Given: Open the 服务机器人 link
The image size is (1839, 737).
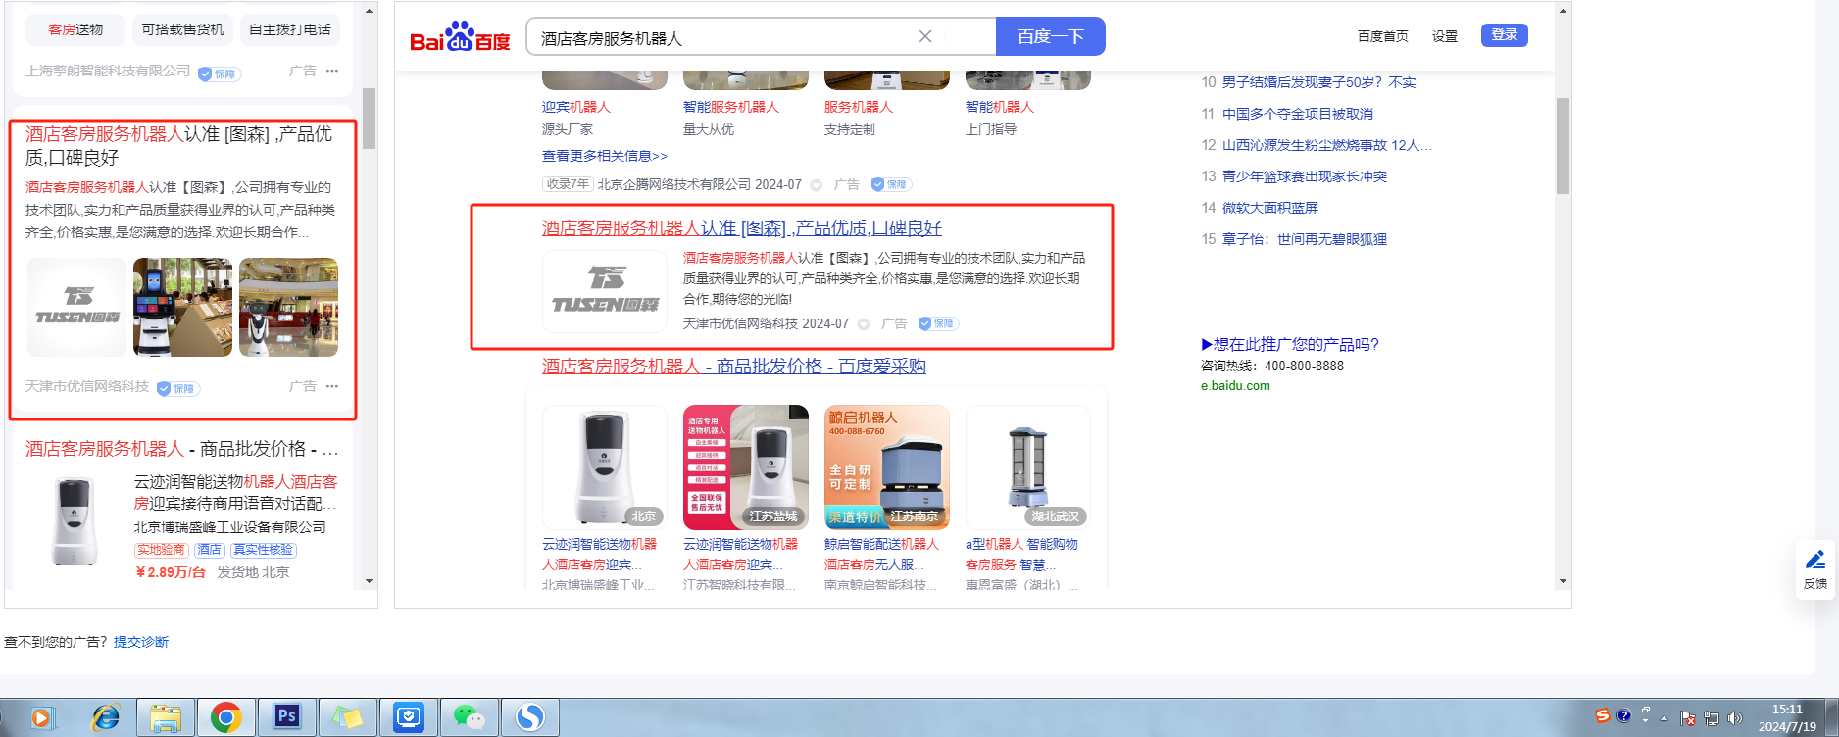Looking at the screenshot, I should coord(859,107).
